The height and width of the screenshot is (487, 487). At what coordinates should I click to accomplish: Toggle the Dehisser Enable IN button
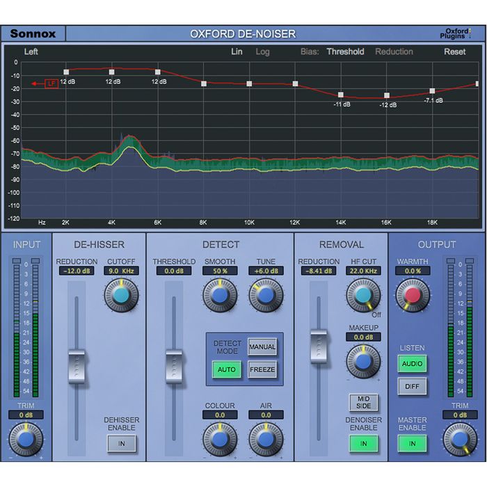(121, 442)
